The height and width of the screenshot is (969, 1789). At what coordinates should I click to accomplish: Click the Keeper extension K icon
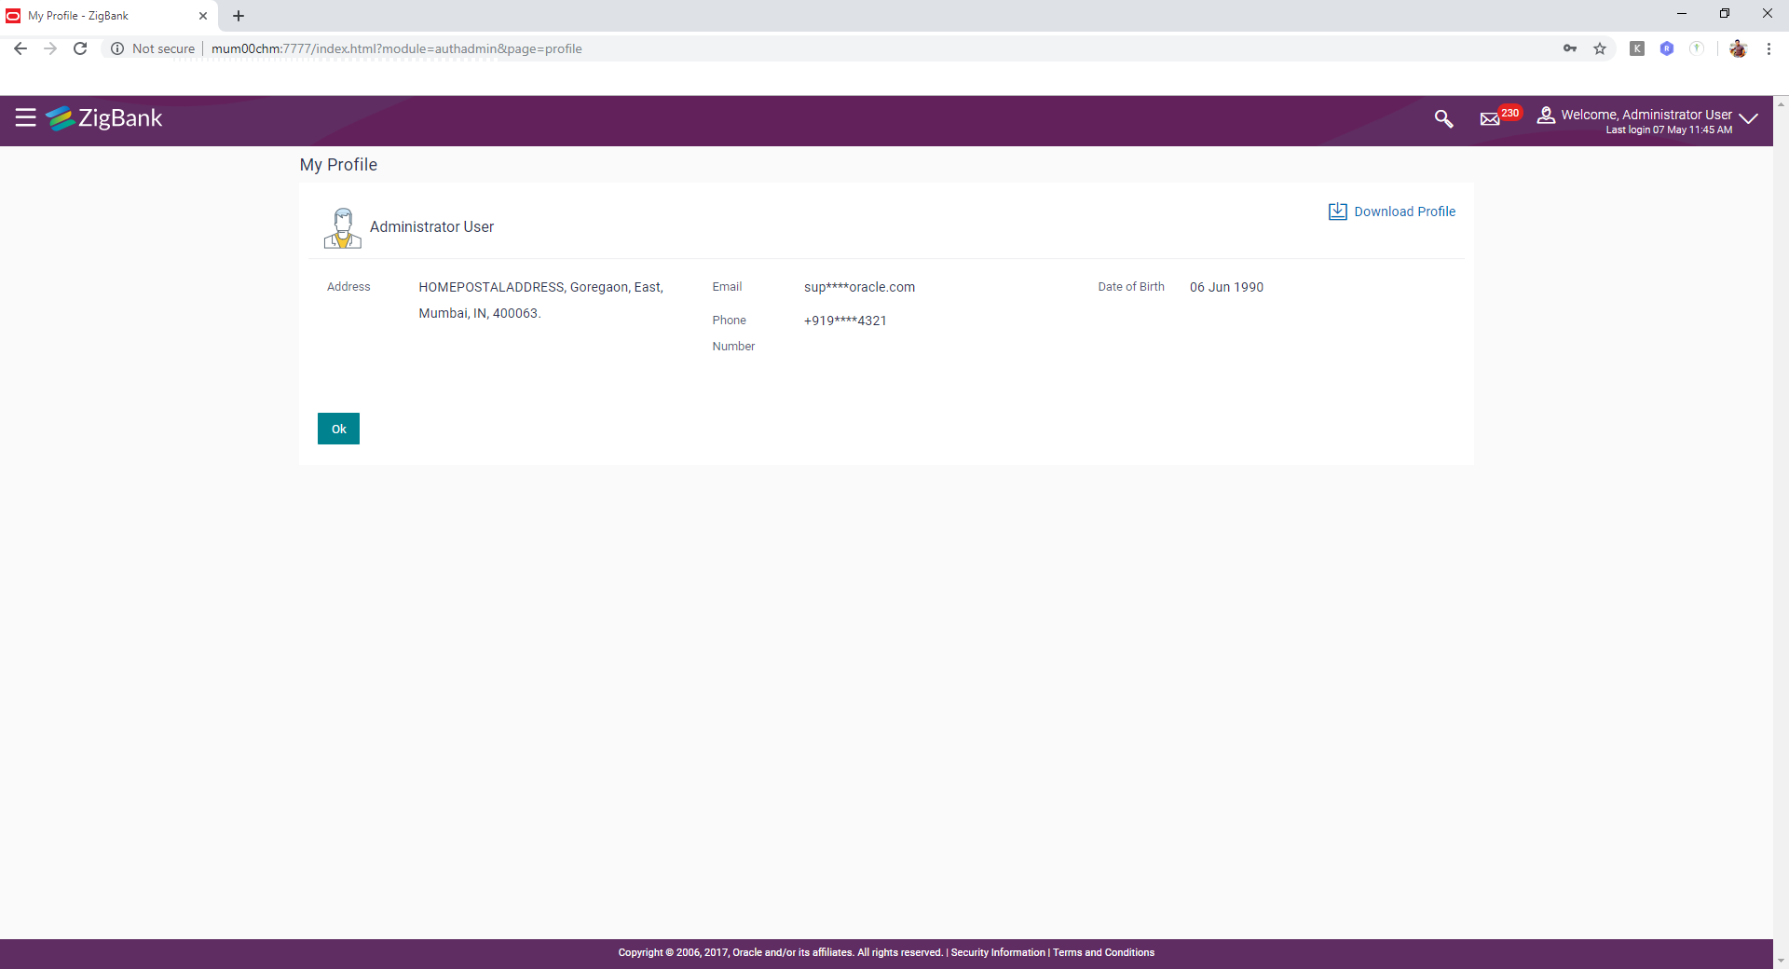pos(1637,48)
